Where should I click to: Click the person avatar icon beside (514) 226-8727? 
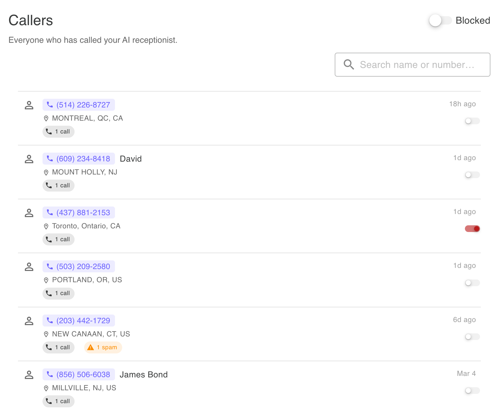(29, 105)
